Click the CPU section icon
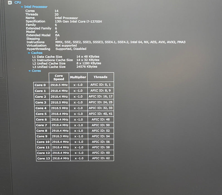 pyautogui.click(x=10, y=3)
